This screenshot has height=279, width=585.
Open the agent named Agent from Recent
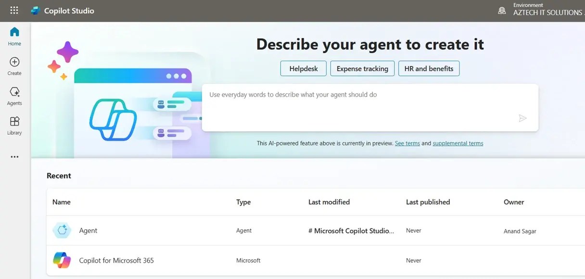[89, 230]
